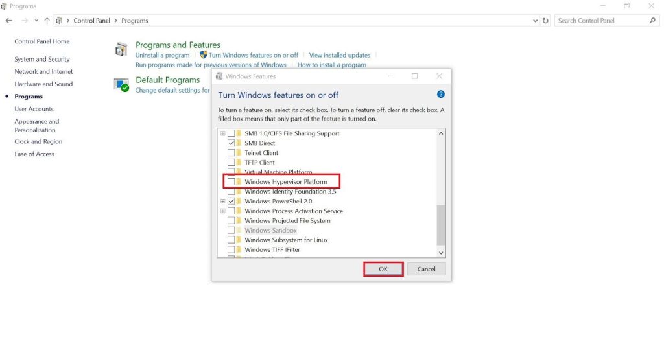Open the Hardware and Sound category
The width and height of the screenshot is (664, 346).
click(x=43, y=84)
